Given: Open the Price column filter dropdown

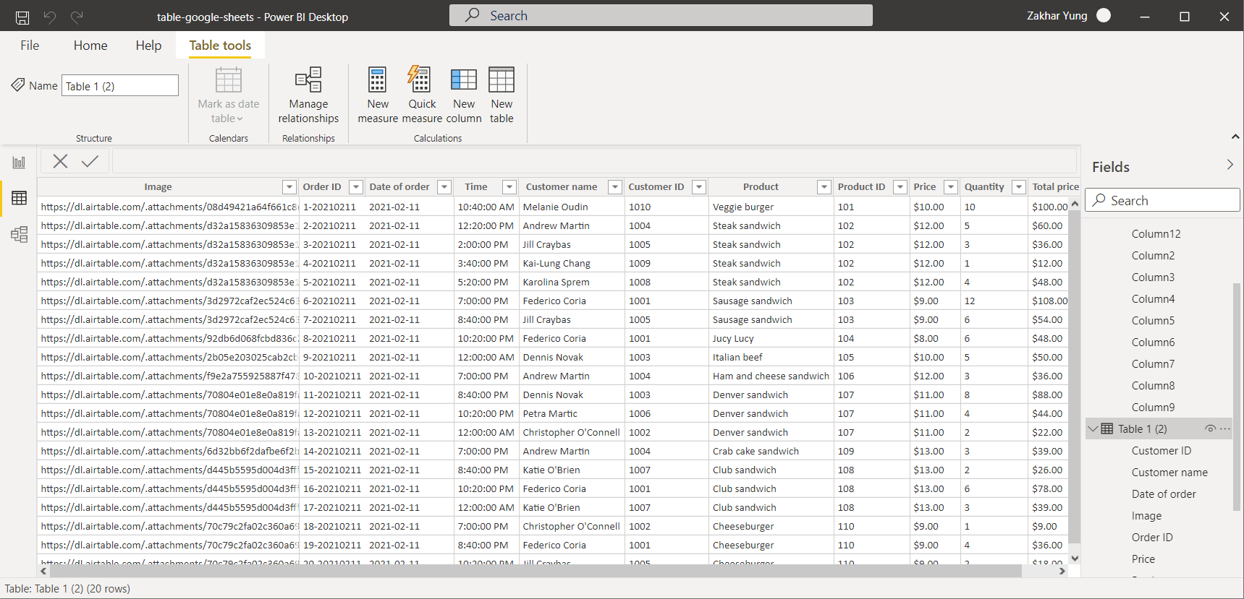Looking at the screenshot, I should tap(951, 187).
